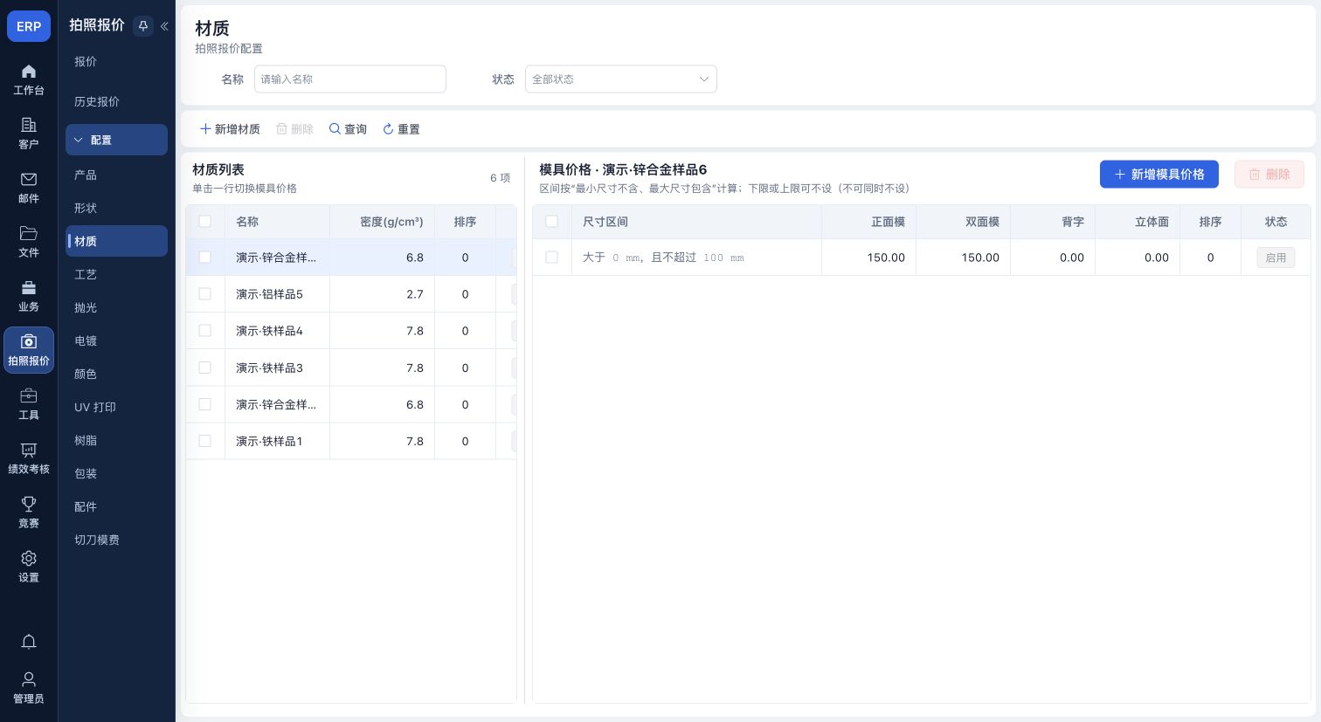Check the 大于 0 mm size range row checkbox
Image resolution: width=1321 pixels, height=722 pixels.
click(x=551, y=258)
